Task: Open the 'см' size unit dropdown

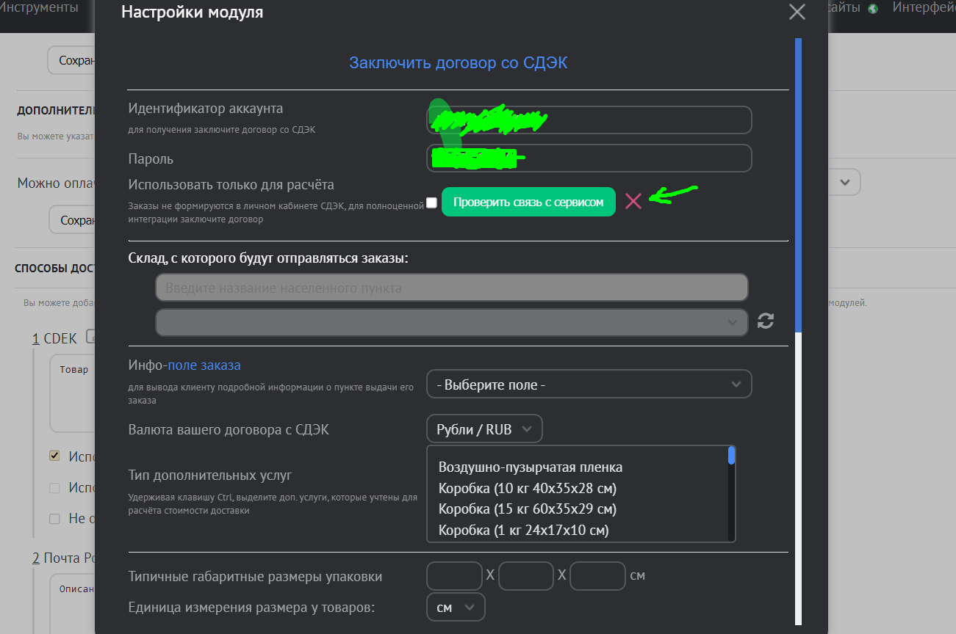Action: pos(456,608)
